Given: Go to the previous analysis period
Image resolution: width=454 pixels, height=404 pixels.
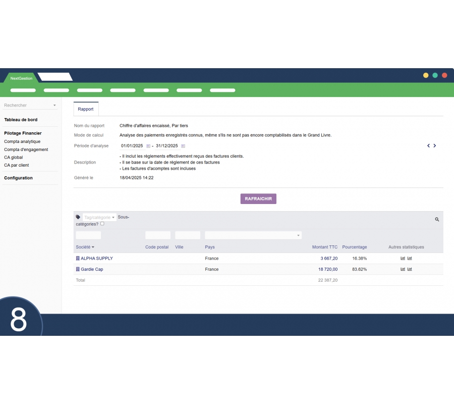Looking at the screenshot, I should pyautogui.click(x=429, y=146).
